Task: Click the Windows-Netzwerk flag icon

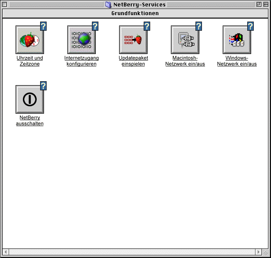Action: (237, 40)
